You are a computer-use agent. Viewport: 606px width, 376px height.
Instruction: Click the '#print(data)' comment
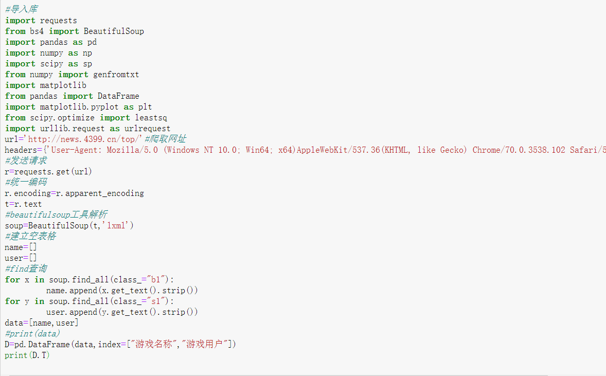(x=32, y=334)
